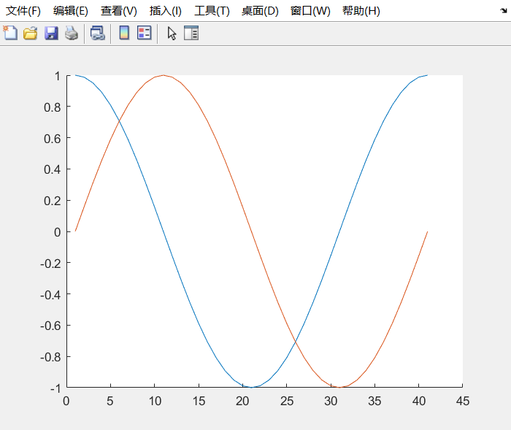Viewport: 511px width, 430px height.
Task: Open the 文件(F) menu
Action: (23, 11)
